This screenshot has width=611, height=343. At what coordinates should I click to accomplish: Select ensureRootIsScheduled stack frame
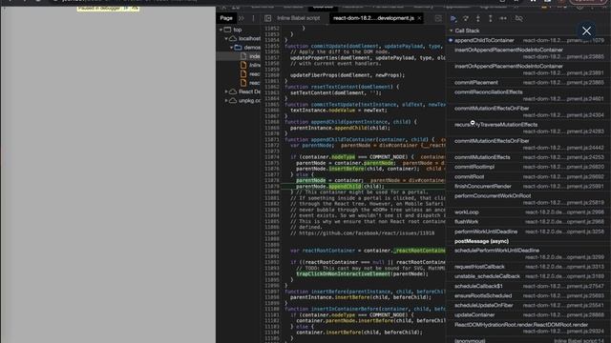529,296
